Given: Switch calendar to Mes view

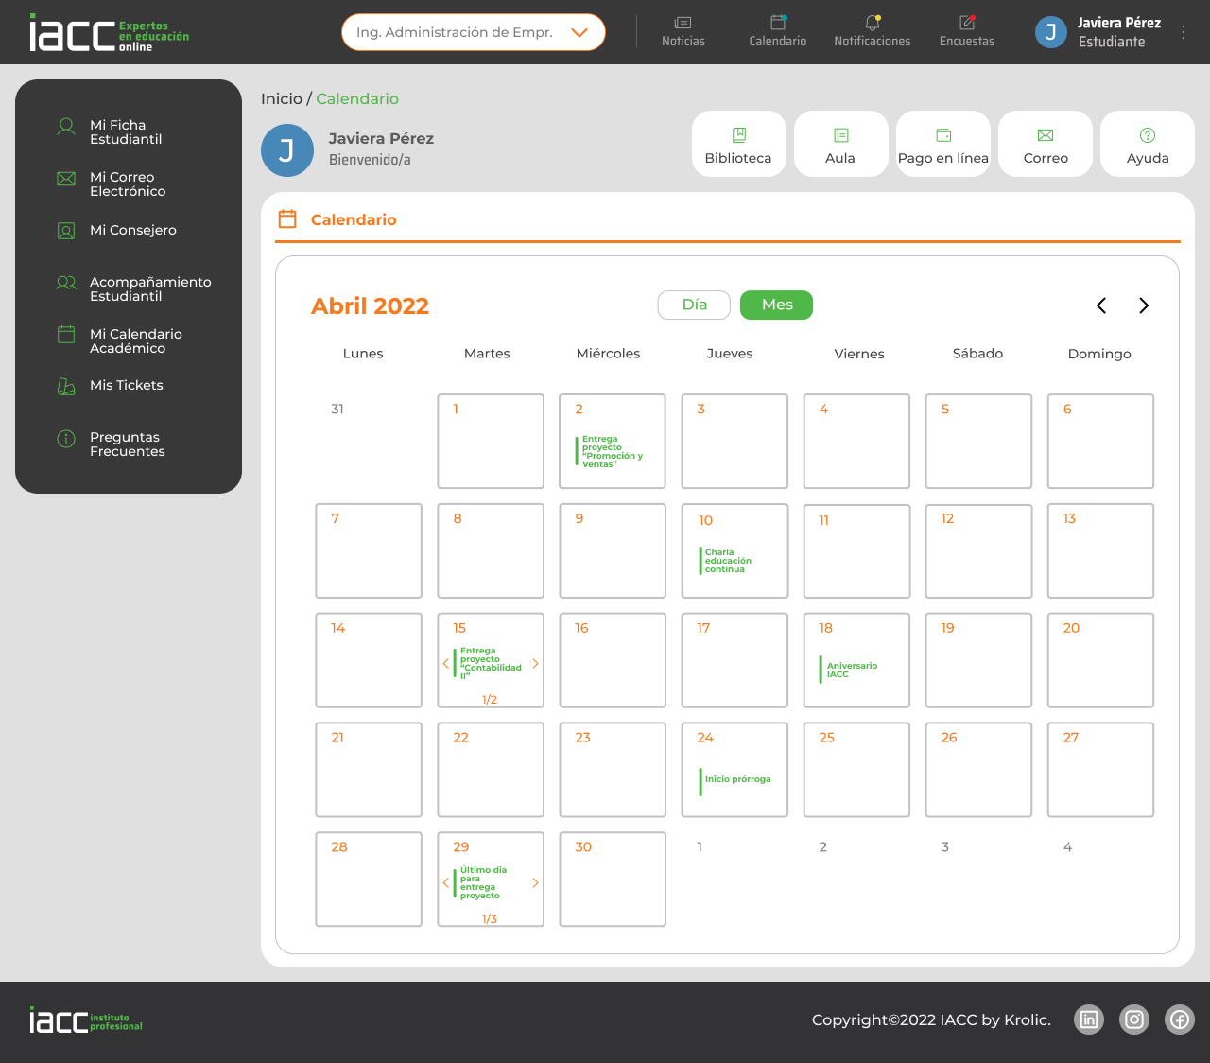Looking at the screenshot, I should click(776, 305).
